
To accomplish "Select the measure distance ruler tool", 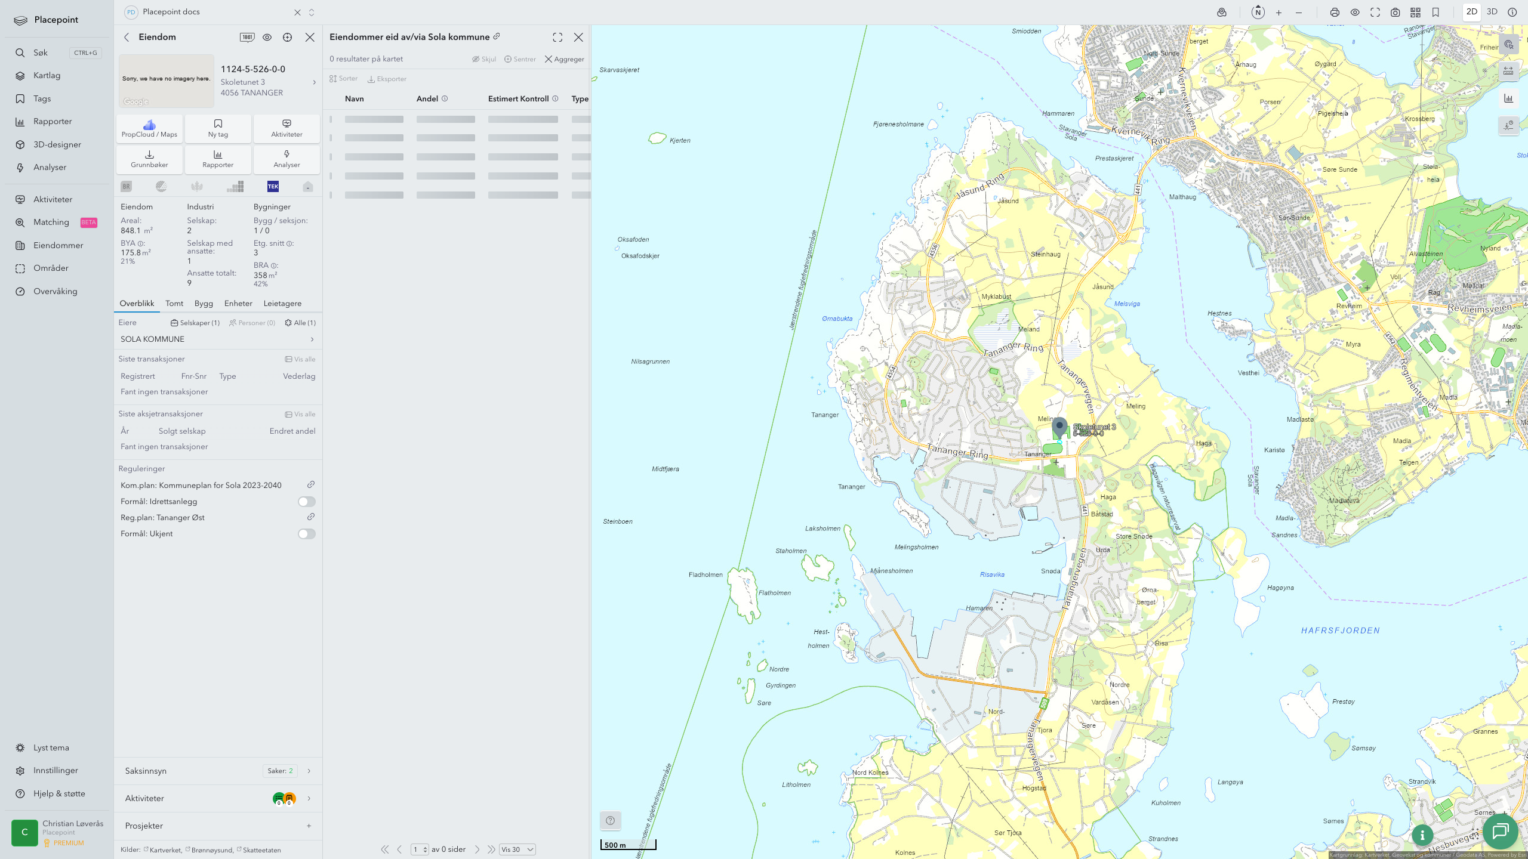I will (1509, 71).
